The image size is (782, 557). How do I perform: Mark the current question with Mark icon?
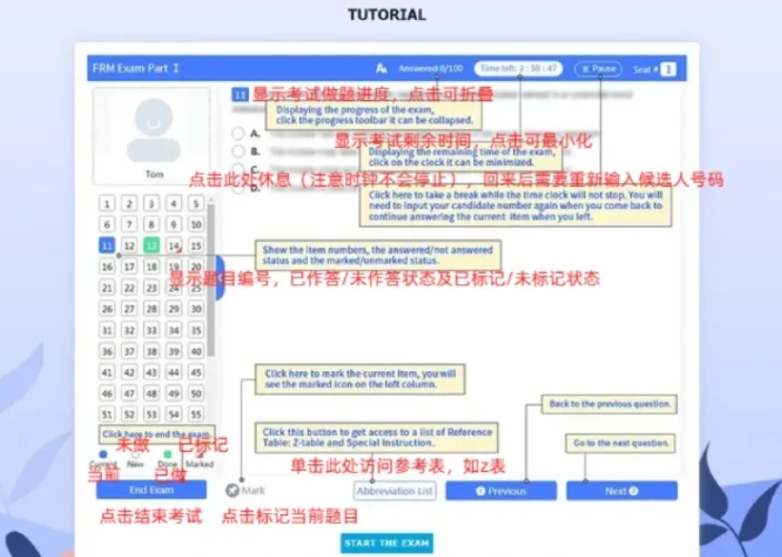tap(233, 490)
